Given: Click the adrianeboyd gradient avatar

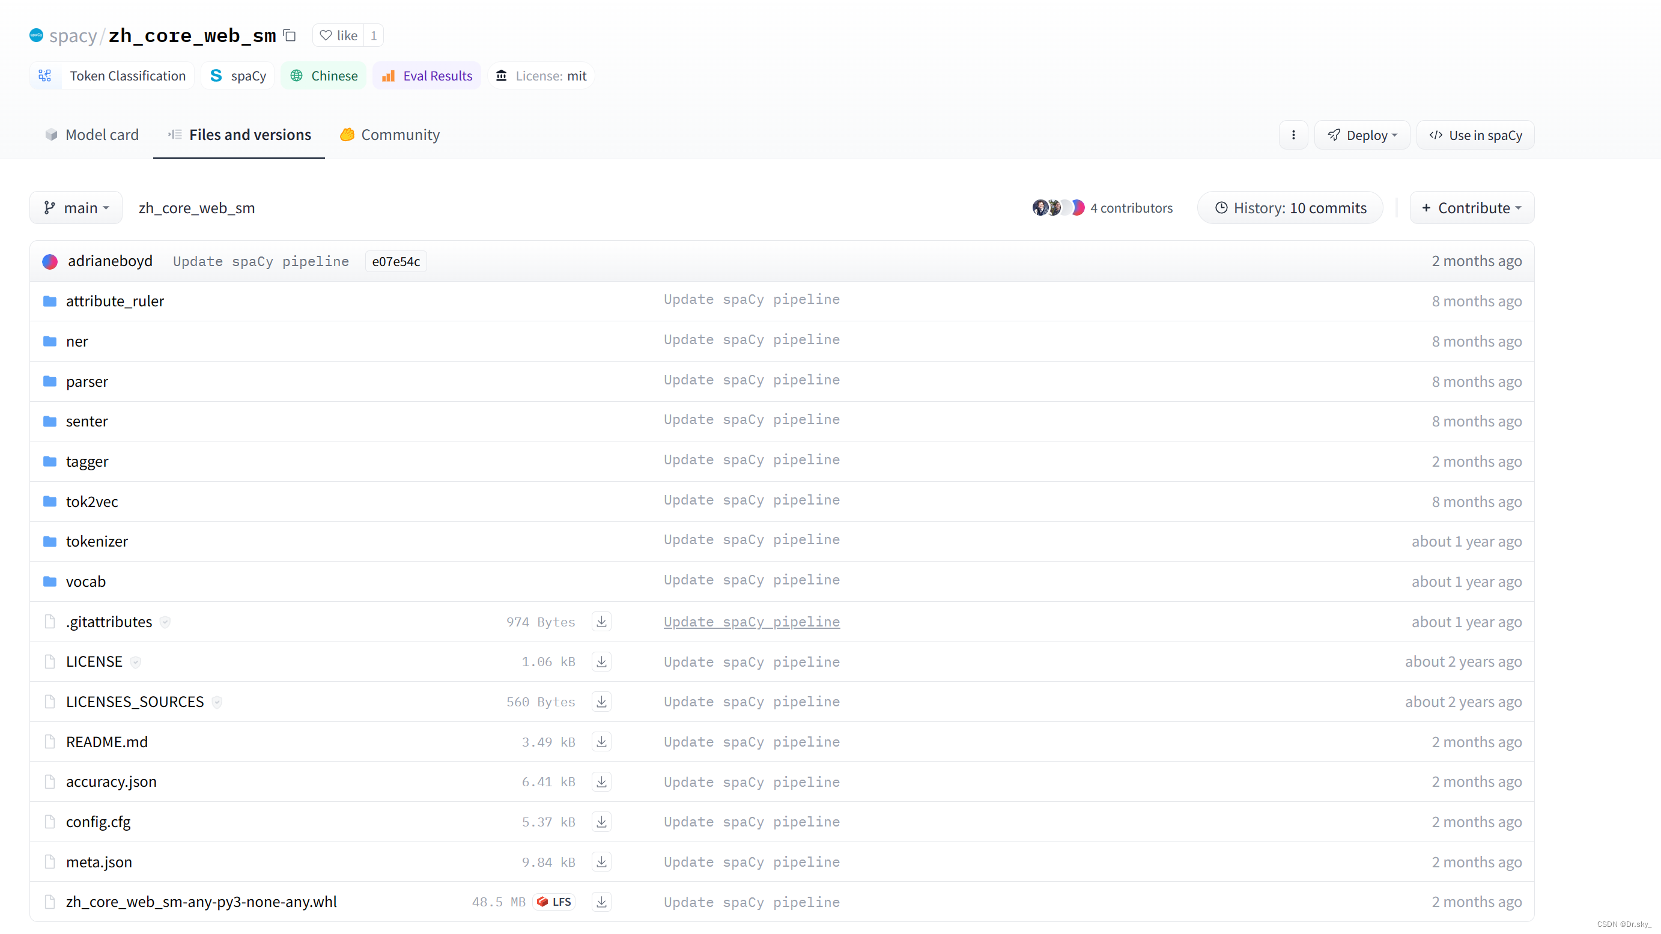Looking at the screenshot, I should point(50,261).
